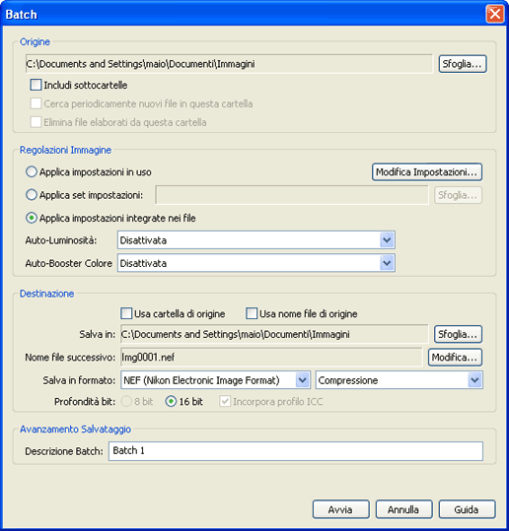Check Usa cartella di origine

click(126, 313)
